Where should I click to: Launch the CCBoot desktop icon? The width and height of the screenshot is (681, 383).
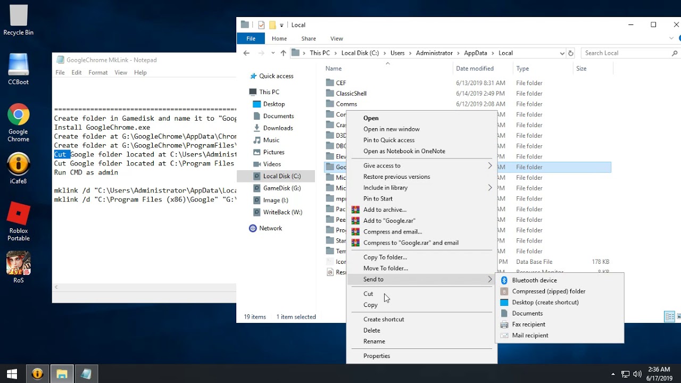point(18,69)
